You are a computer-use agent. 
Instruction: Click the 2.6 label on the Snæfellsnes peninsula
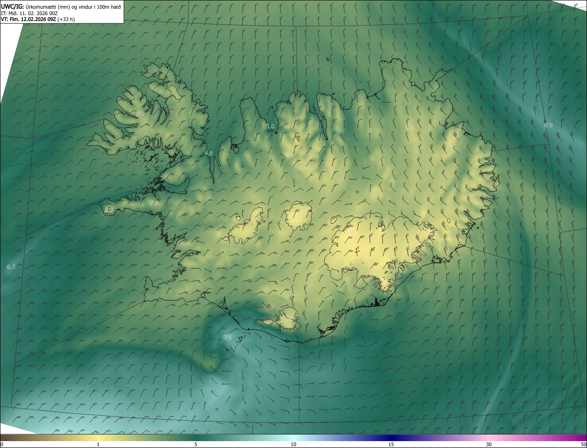point(154,203)
